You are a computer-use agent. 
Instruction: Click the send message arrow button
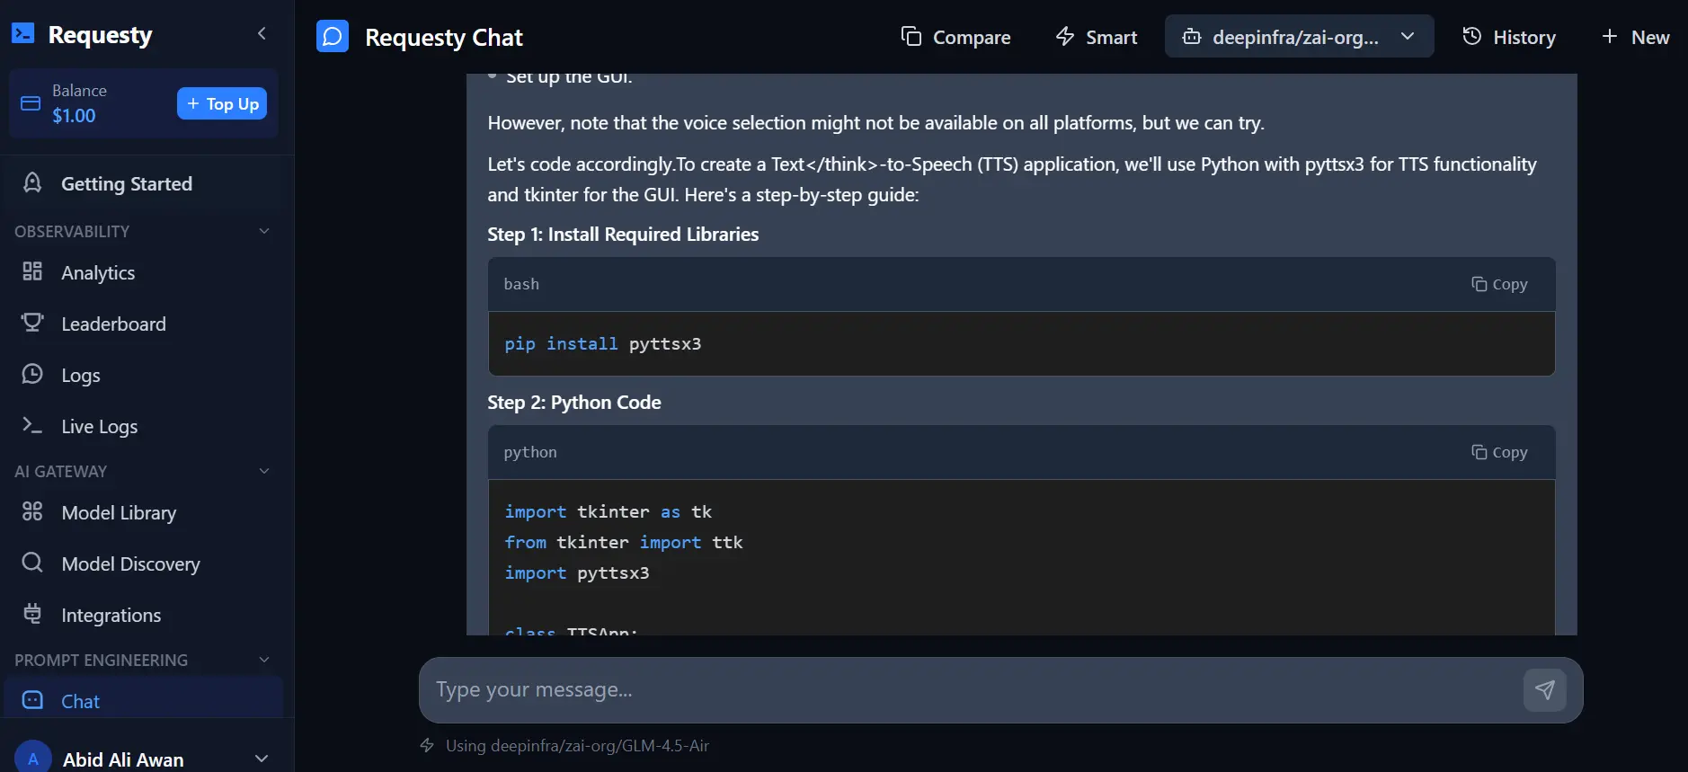(x=1545, y=689)
